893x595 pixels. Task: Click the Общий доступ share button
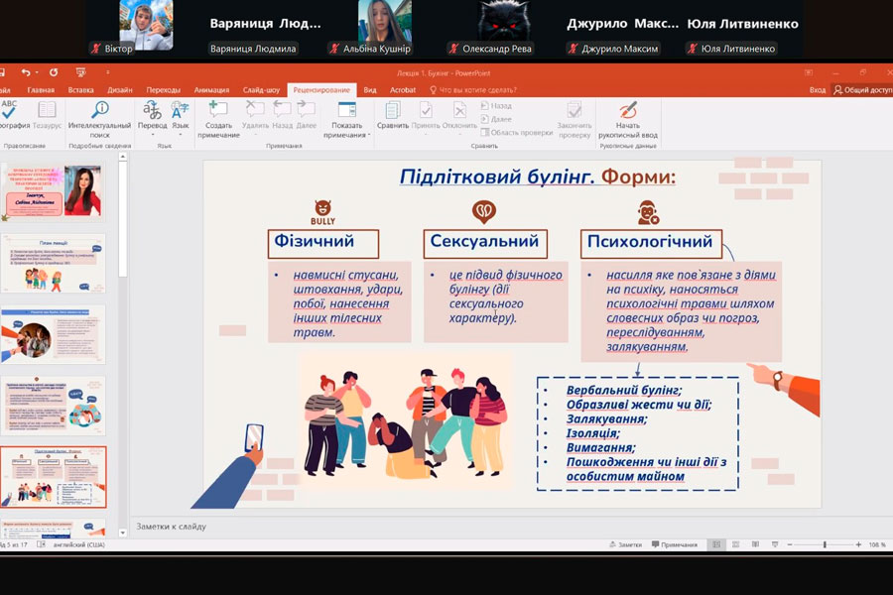click(861, 90)
